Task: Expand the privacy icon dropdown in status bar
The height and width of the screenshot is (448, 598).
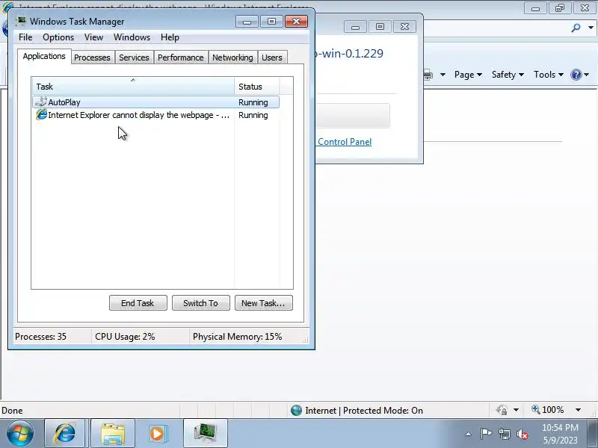Action: [516, 410]
